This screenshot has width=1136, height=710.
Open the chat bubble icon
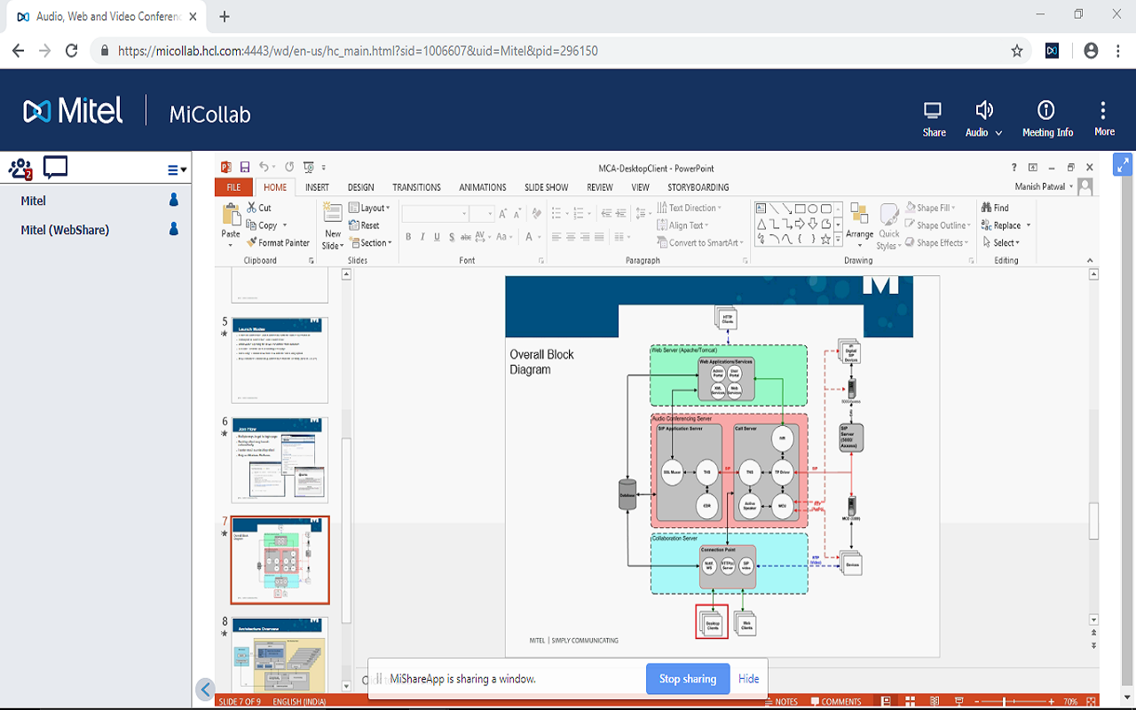tap(55, 168)
